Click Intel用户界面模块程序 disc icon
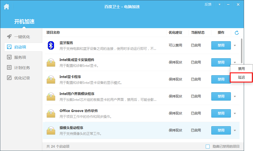Viewport: 253px width, 151px height. [x=51, y=97]
